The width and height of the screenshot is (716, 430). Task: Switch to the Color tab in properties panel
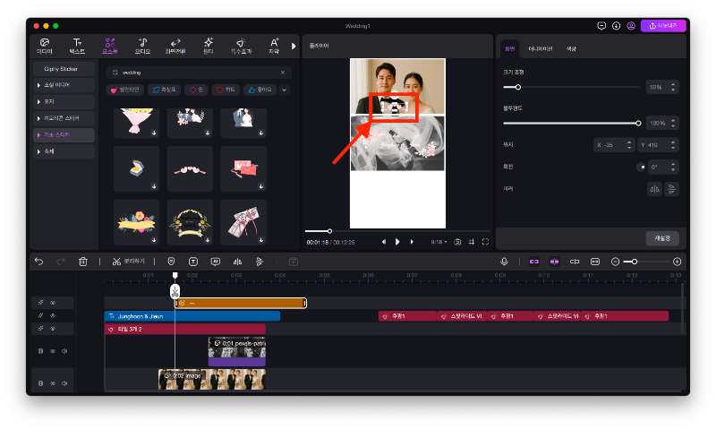point(572,48)
